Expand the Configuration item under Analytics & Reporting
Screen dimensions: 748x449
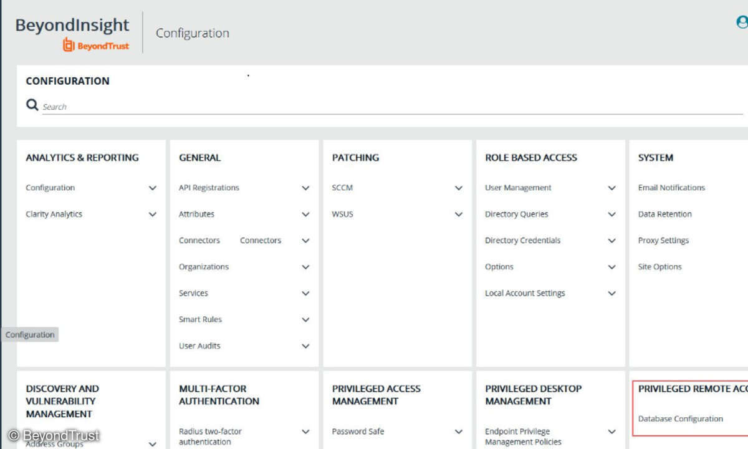[x=153, y=188]
